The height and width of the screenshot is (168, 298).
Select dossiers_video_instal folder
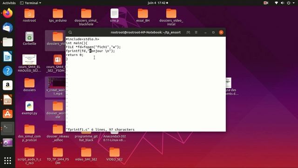(171, 17)
